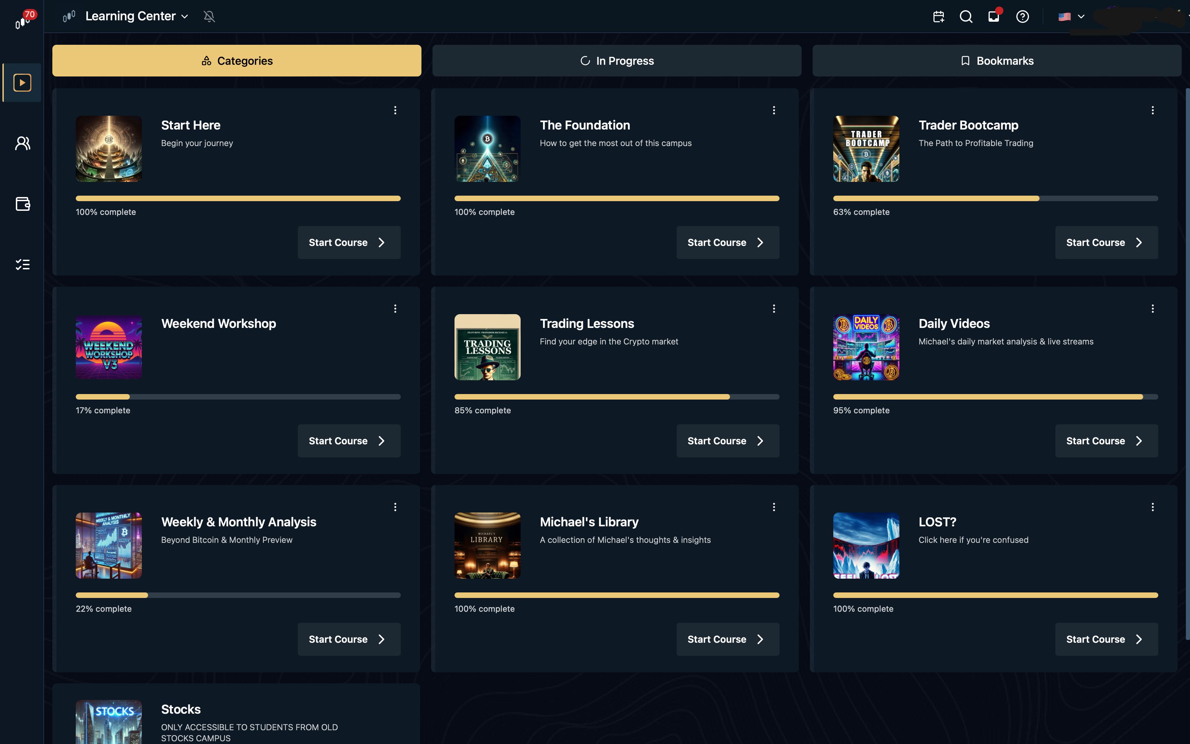Open Weekend Workshop three-dot options menu
Screen dimensions: 1190x744
tap(395, 309)
